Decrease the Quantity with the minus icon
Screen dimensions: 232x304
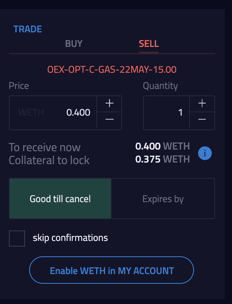202,120
